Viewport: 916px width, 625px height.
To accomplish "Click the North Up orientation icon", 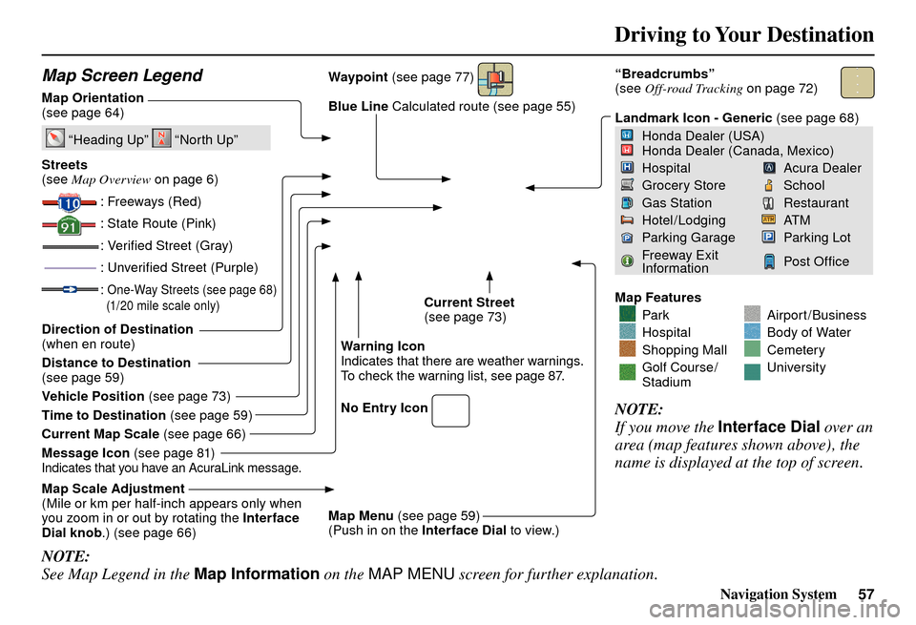I will (162, 139).
